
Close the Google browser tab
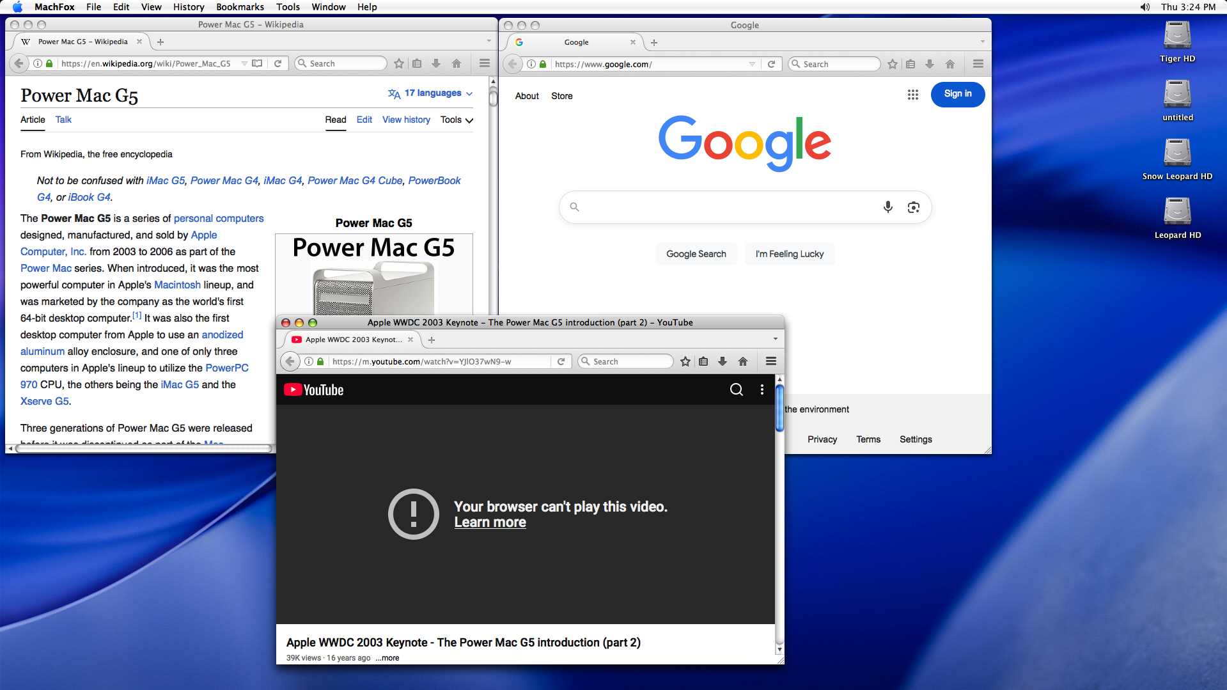(x=633, y=42)
